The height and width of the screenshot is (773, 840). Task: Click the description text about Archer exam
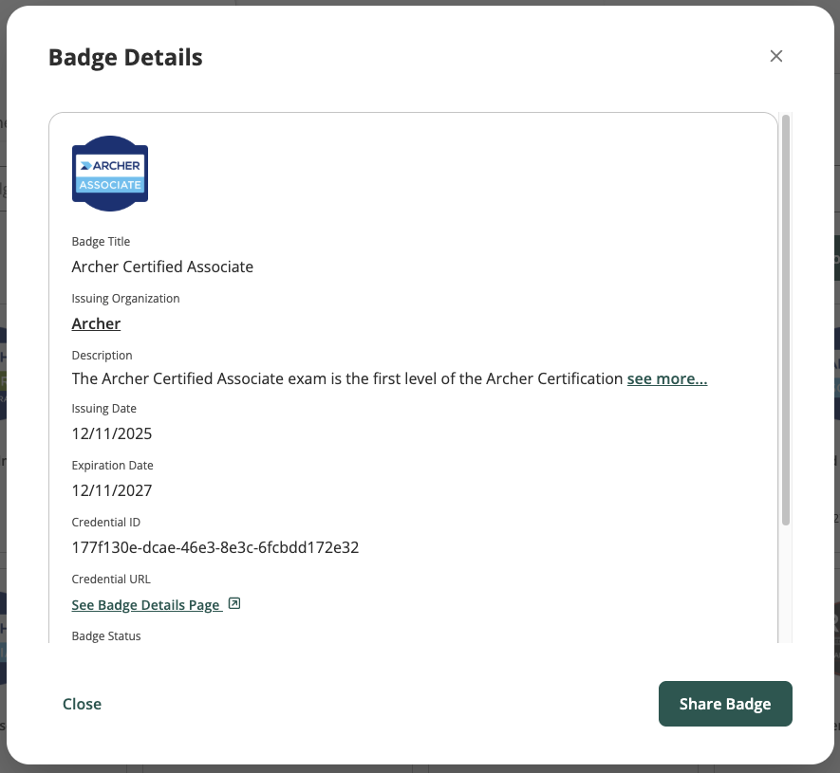tap(347, 378)
